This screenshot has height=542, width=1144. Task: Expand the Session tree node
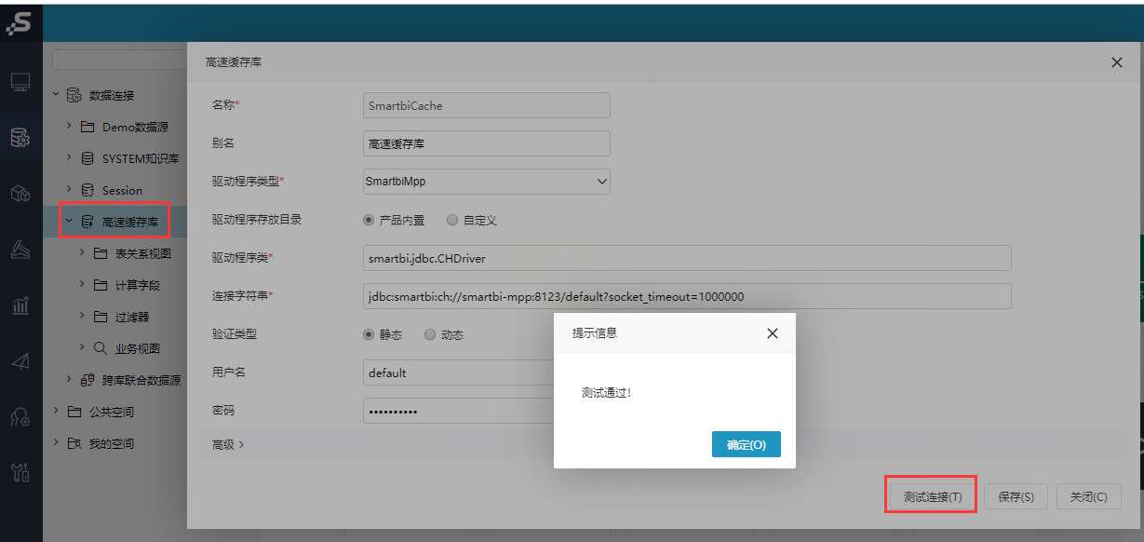point(69,189)
